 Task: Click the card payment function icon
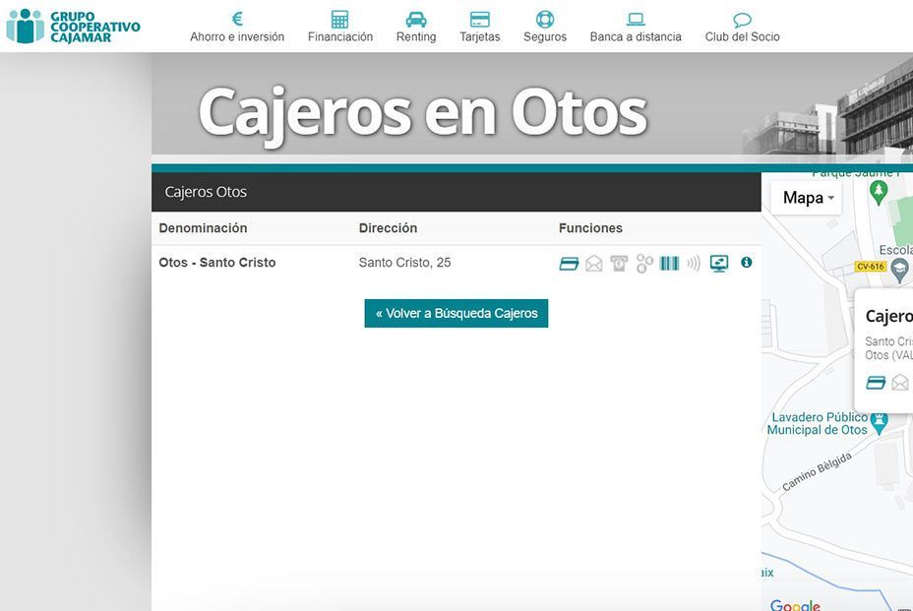569,263
